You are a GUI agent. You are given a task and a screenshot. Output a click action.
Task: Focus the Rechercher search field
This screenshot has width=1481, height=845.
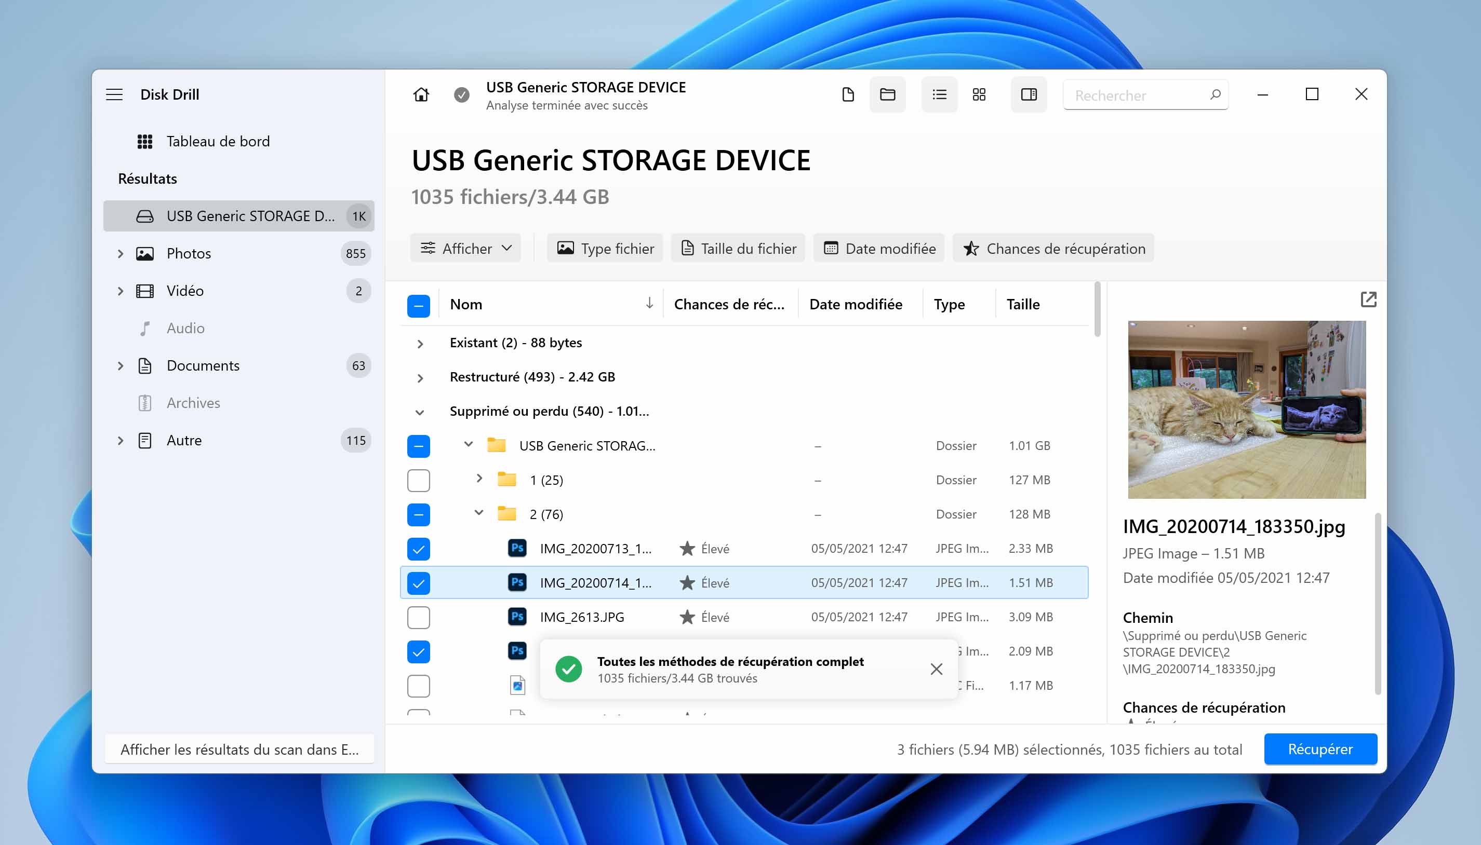point(1145,94)
